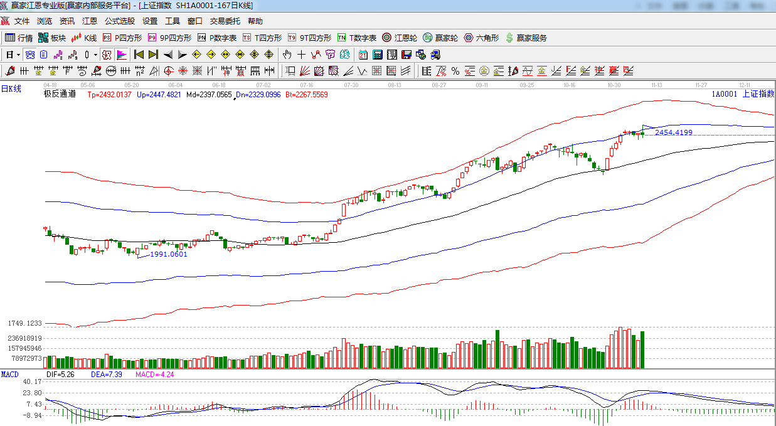Toggle the pink flag chart mode button

click(x=122, y=55)
